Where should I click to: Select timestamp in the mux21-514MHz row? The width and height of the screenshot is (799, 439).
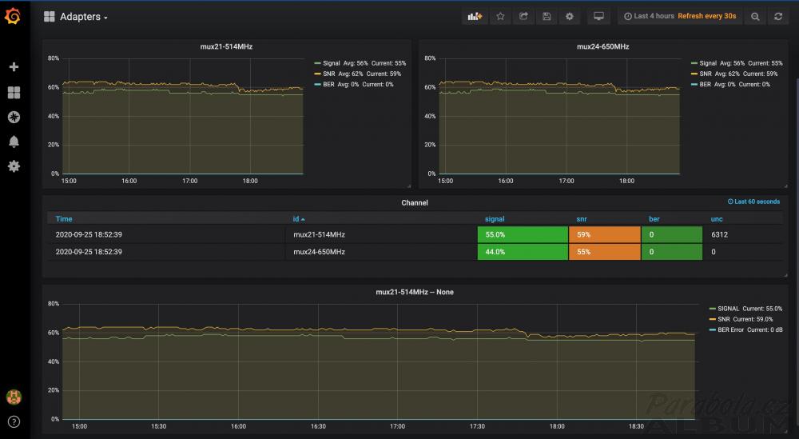click(x=89, y=234)
